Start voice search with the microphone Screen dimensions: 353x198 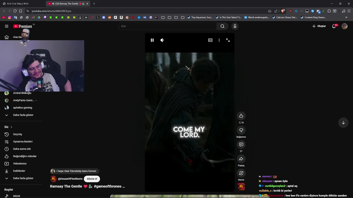(x=235, y=26)
